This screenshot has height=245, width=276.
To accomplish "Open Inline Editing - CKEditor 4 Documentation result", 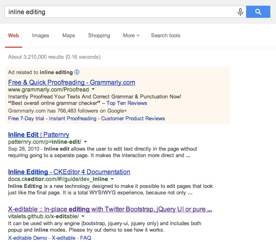I will coord(69,172).
